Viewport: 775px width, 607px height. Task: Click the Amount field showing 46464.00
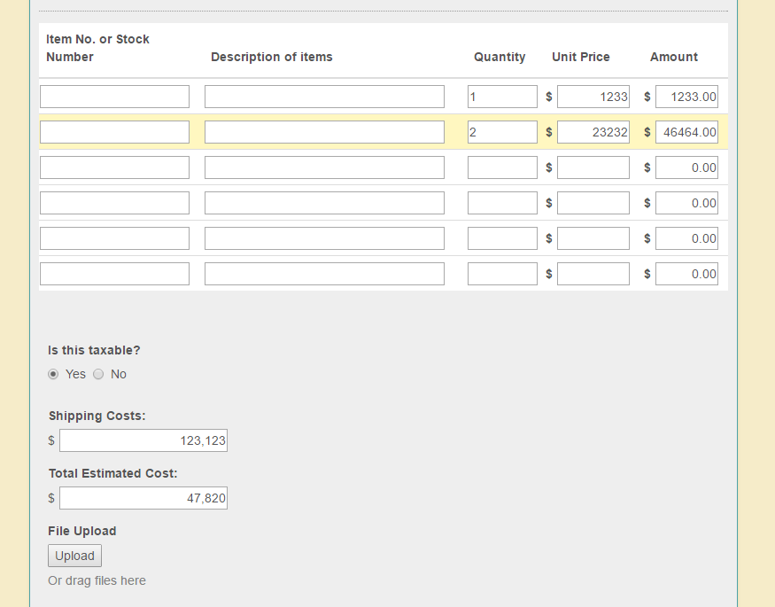click(686, 132)
